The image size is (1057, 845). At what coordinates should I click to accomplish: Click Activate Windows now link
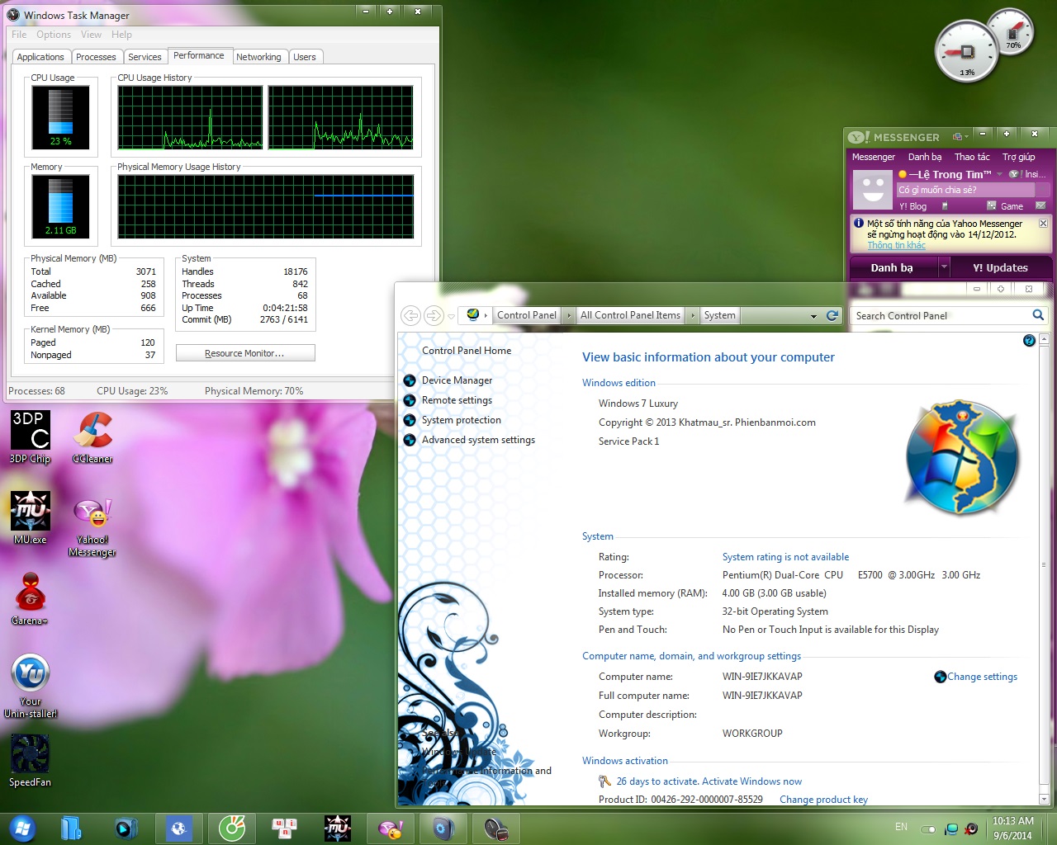(x=751, y=781)
